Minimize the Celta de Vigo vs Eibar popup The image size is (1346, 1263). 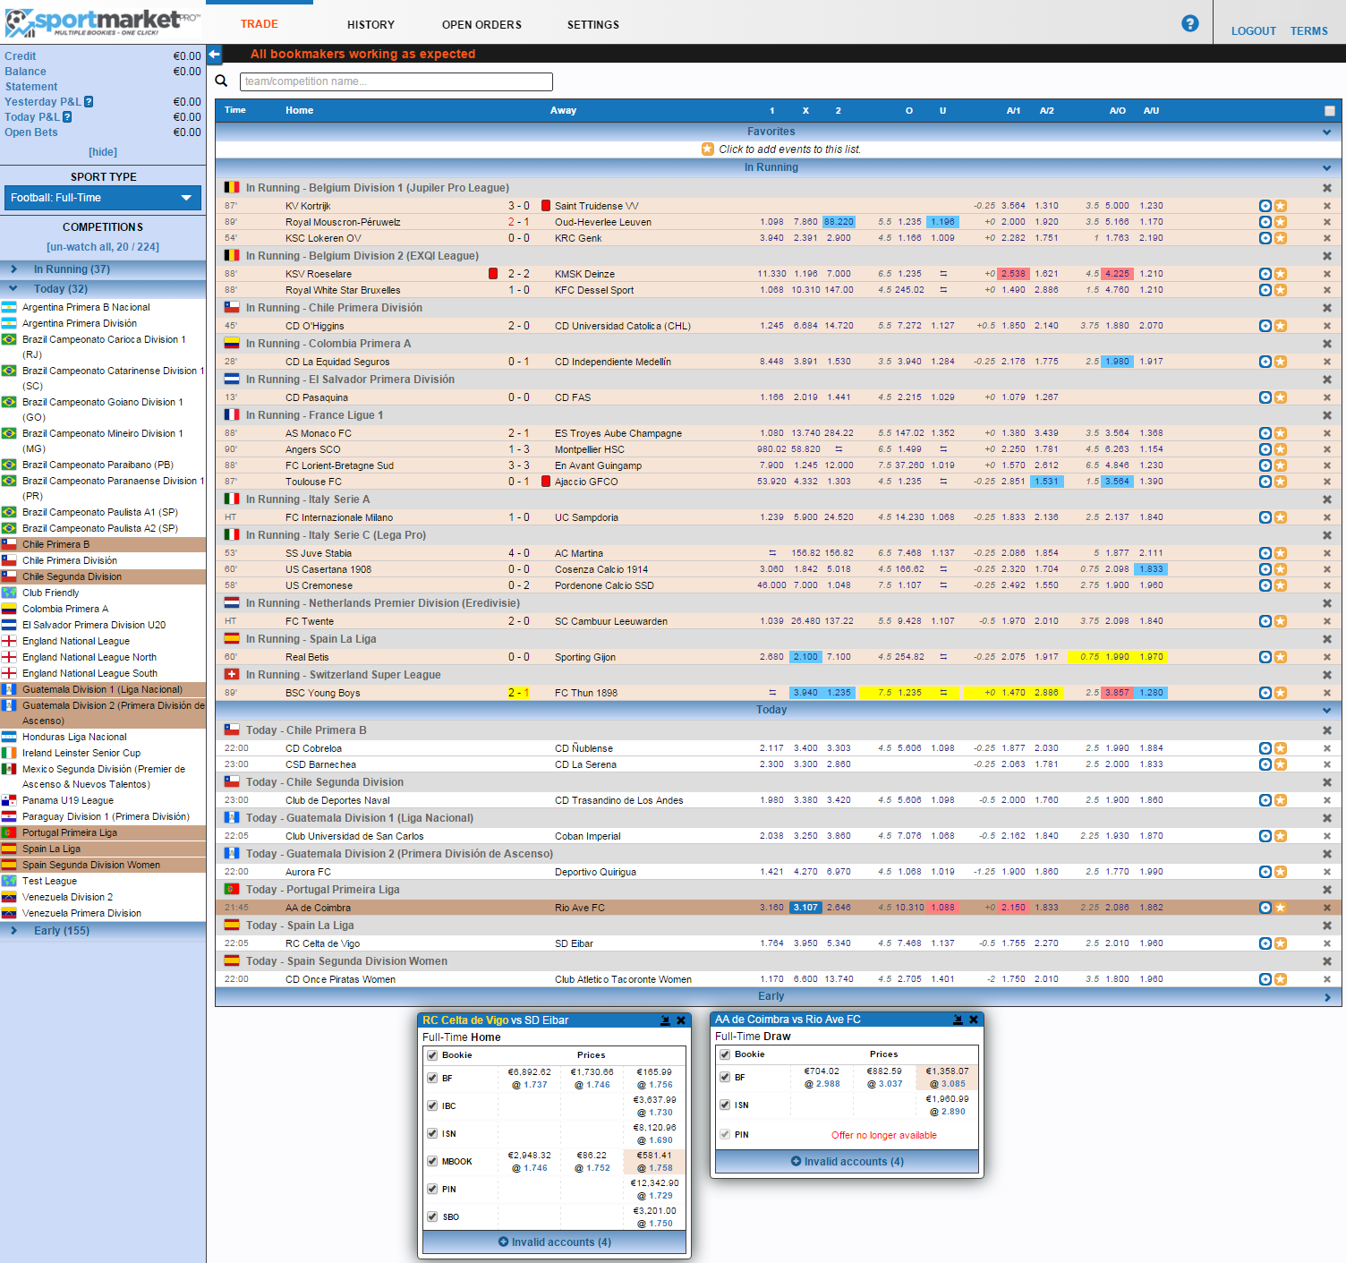click(665, 1020)
